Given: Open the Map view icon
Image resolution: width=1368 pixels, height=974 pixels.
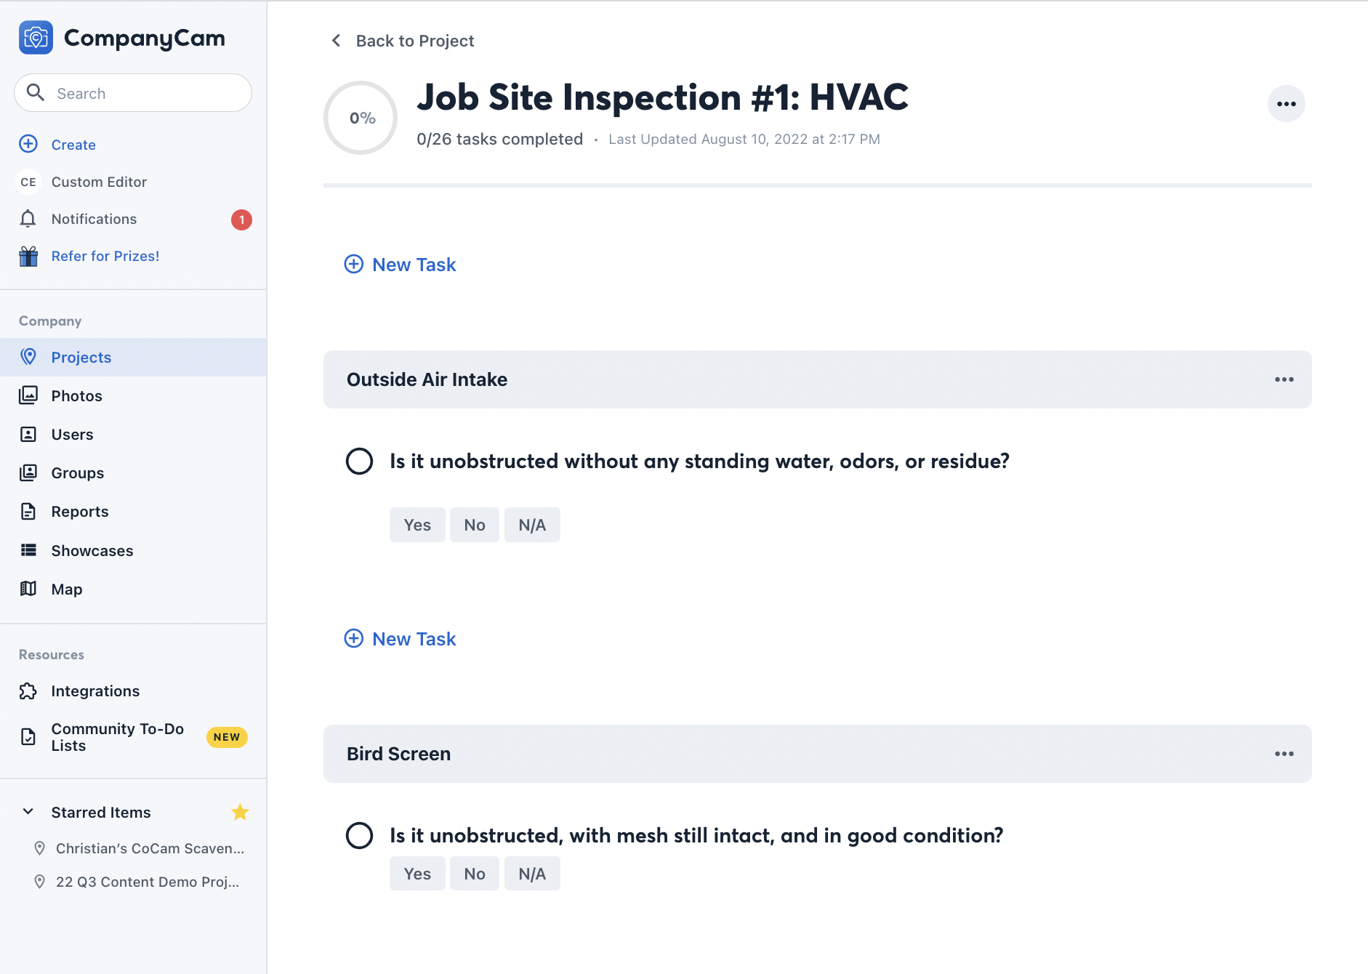Looking at the screenshot, I should click(x=28, y=589).
